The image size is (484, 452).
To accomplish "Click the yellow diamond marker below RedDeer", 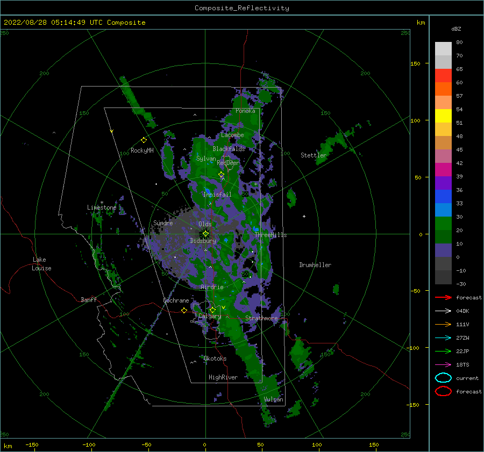I will pyautogui.click(x=221, y=175).
